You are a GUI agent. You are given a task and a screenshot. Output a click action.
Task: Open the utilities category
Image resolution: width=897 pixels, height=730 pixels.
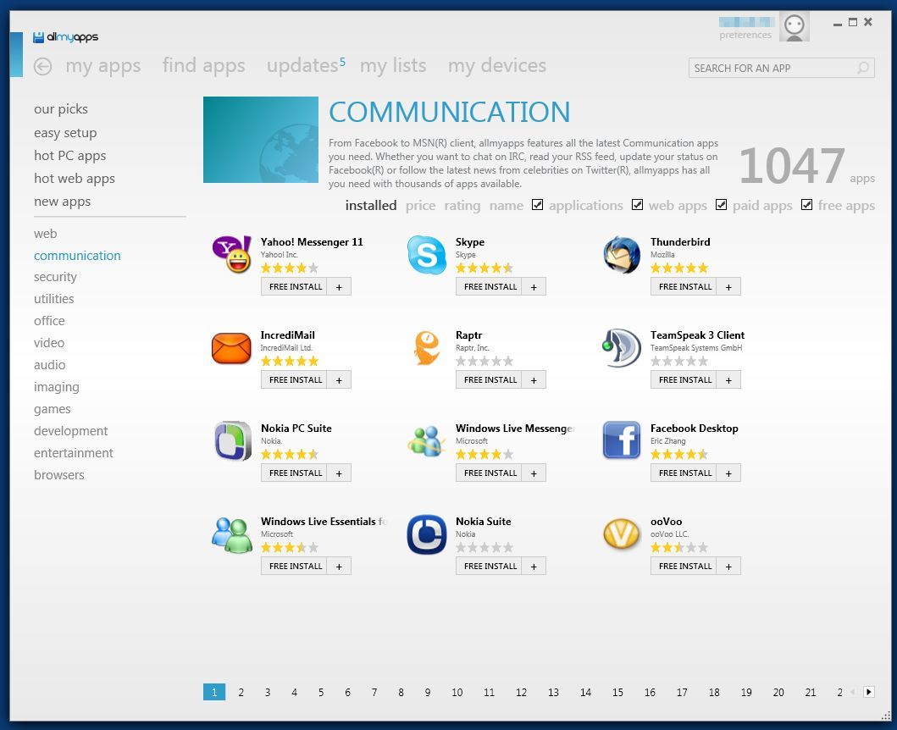pyautogui.click(x=53, y=299)
